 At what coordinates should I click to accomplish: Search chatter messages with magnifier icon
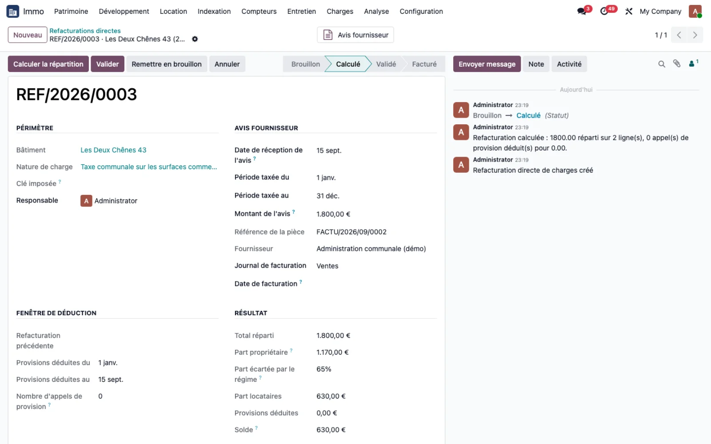pos(662,64)
